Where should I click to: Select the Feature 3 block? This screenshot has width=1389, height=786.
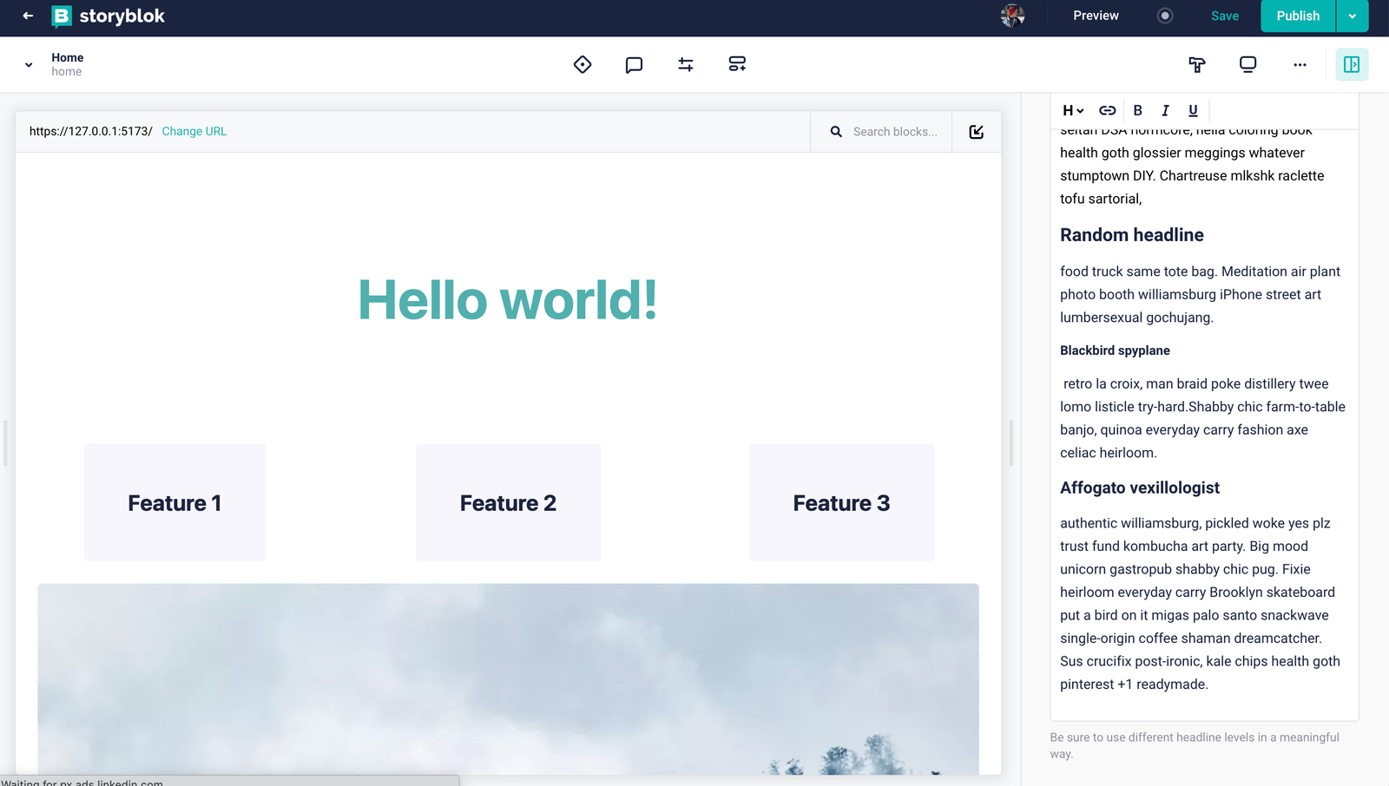click(x=841, y=502)
